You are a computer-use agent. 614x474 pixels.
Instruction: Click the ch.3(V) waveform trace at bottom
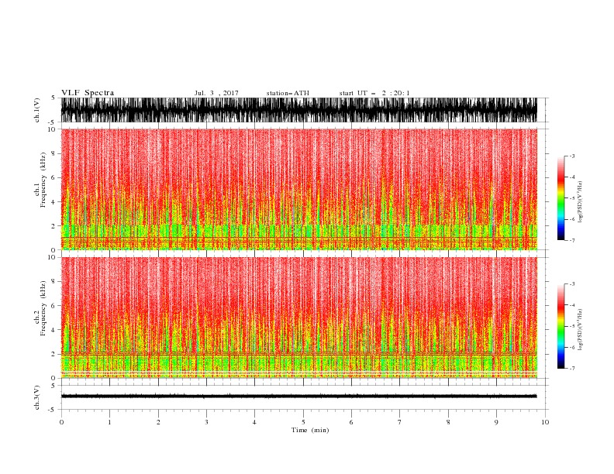click(x=298, y=397)
